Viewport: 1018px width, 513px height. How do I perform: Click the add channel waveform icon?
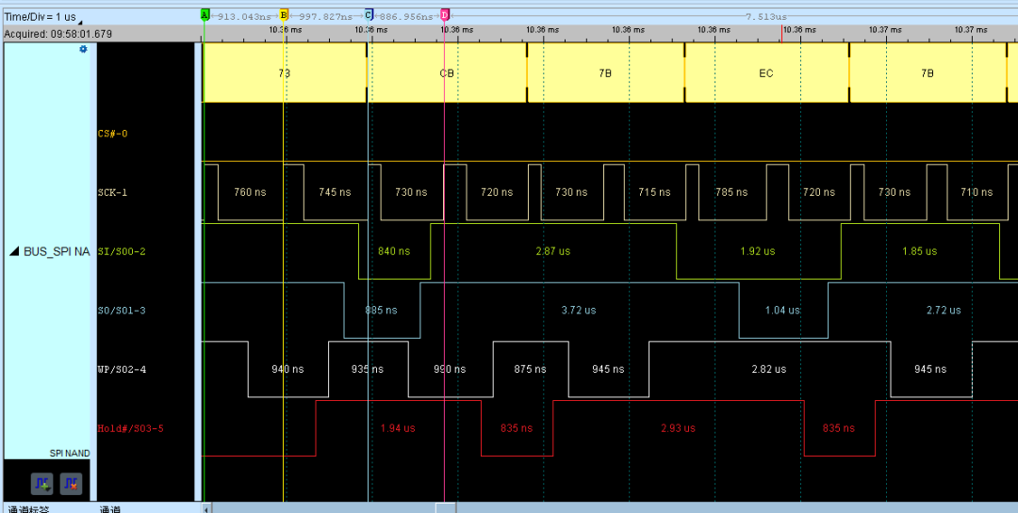pyautogui.click(x=42, y=483)
